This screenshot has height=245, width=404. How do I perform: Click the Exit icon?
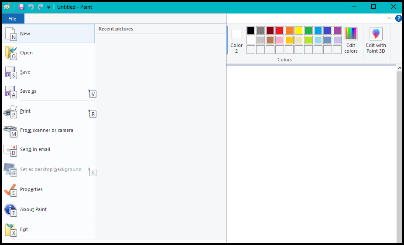pos(11,230)
